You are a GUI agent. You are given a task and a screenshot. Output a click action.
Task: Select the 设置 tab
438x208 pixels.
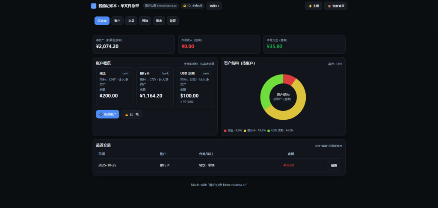[172, 21]
